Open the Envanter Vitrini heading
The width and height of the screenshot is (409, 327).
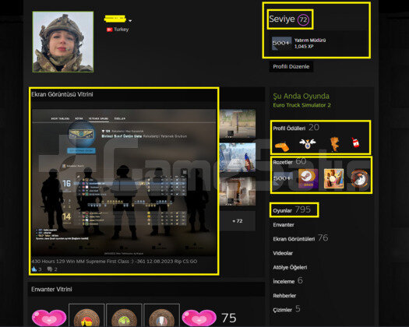pos(51,290)
